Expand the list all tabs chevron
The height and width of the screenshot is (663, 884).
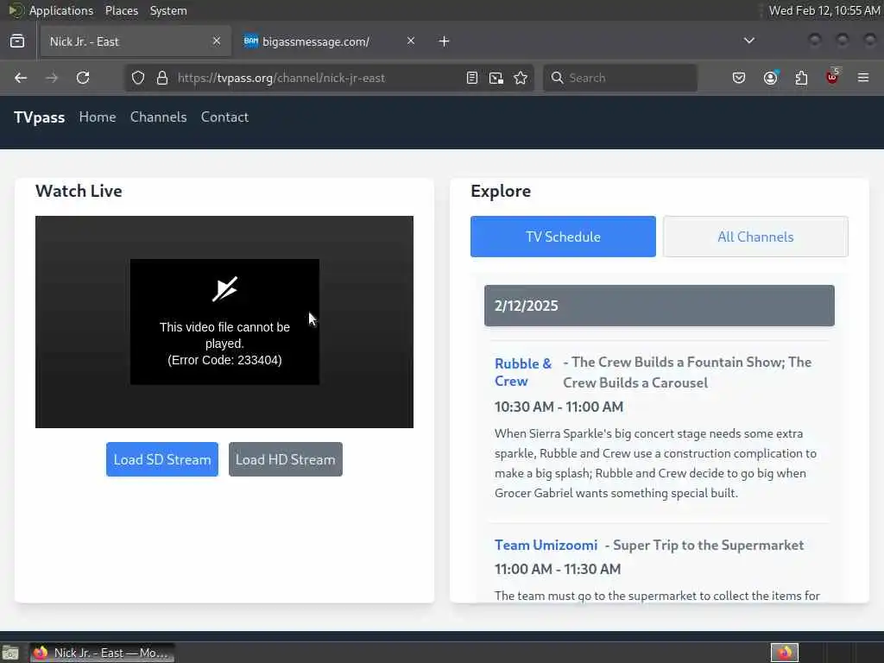click(x=748, y=41)
